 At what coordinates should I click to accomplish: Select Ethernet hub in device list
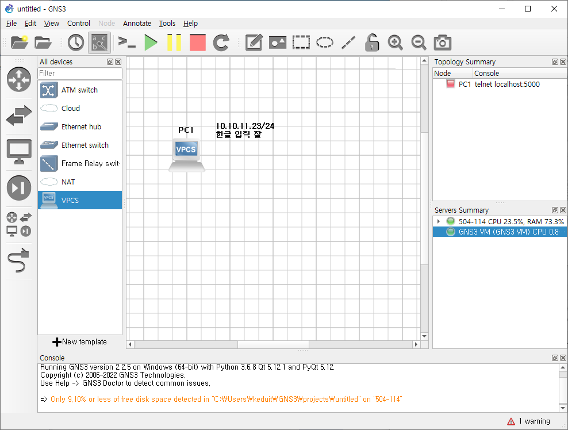click(x=80, y=127)
